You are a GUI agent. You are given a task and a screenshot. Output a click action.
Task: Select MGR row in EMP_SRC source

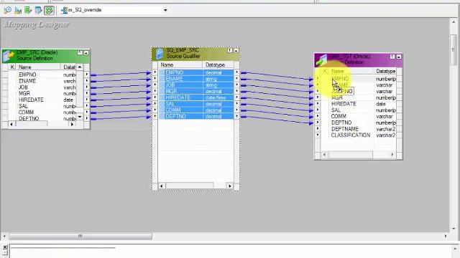(42, 93)
